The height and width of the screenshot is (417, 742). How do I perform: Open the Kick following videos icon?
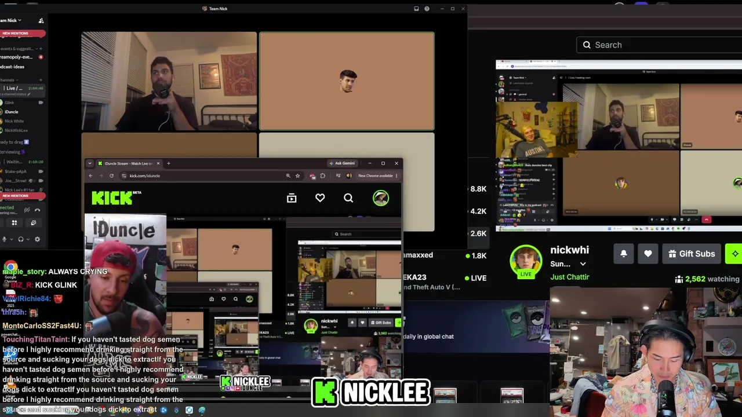[x=292, y=198]
